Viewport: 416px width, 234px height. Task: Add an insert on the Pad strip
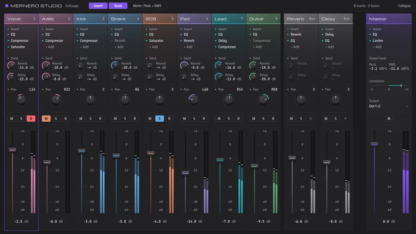[x=188, y=47]
